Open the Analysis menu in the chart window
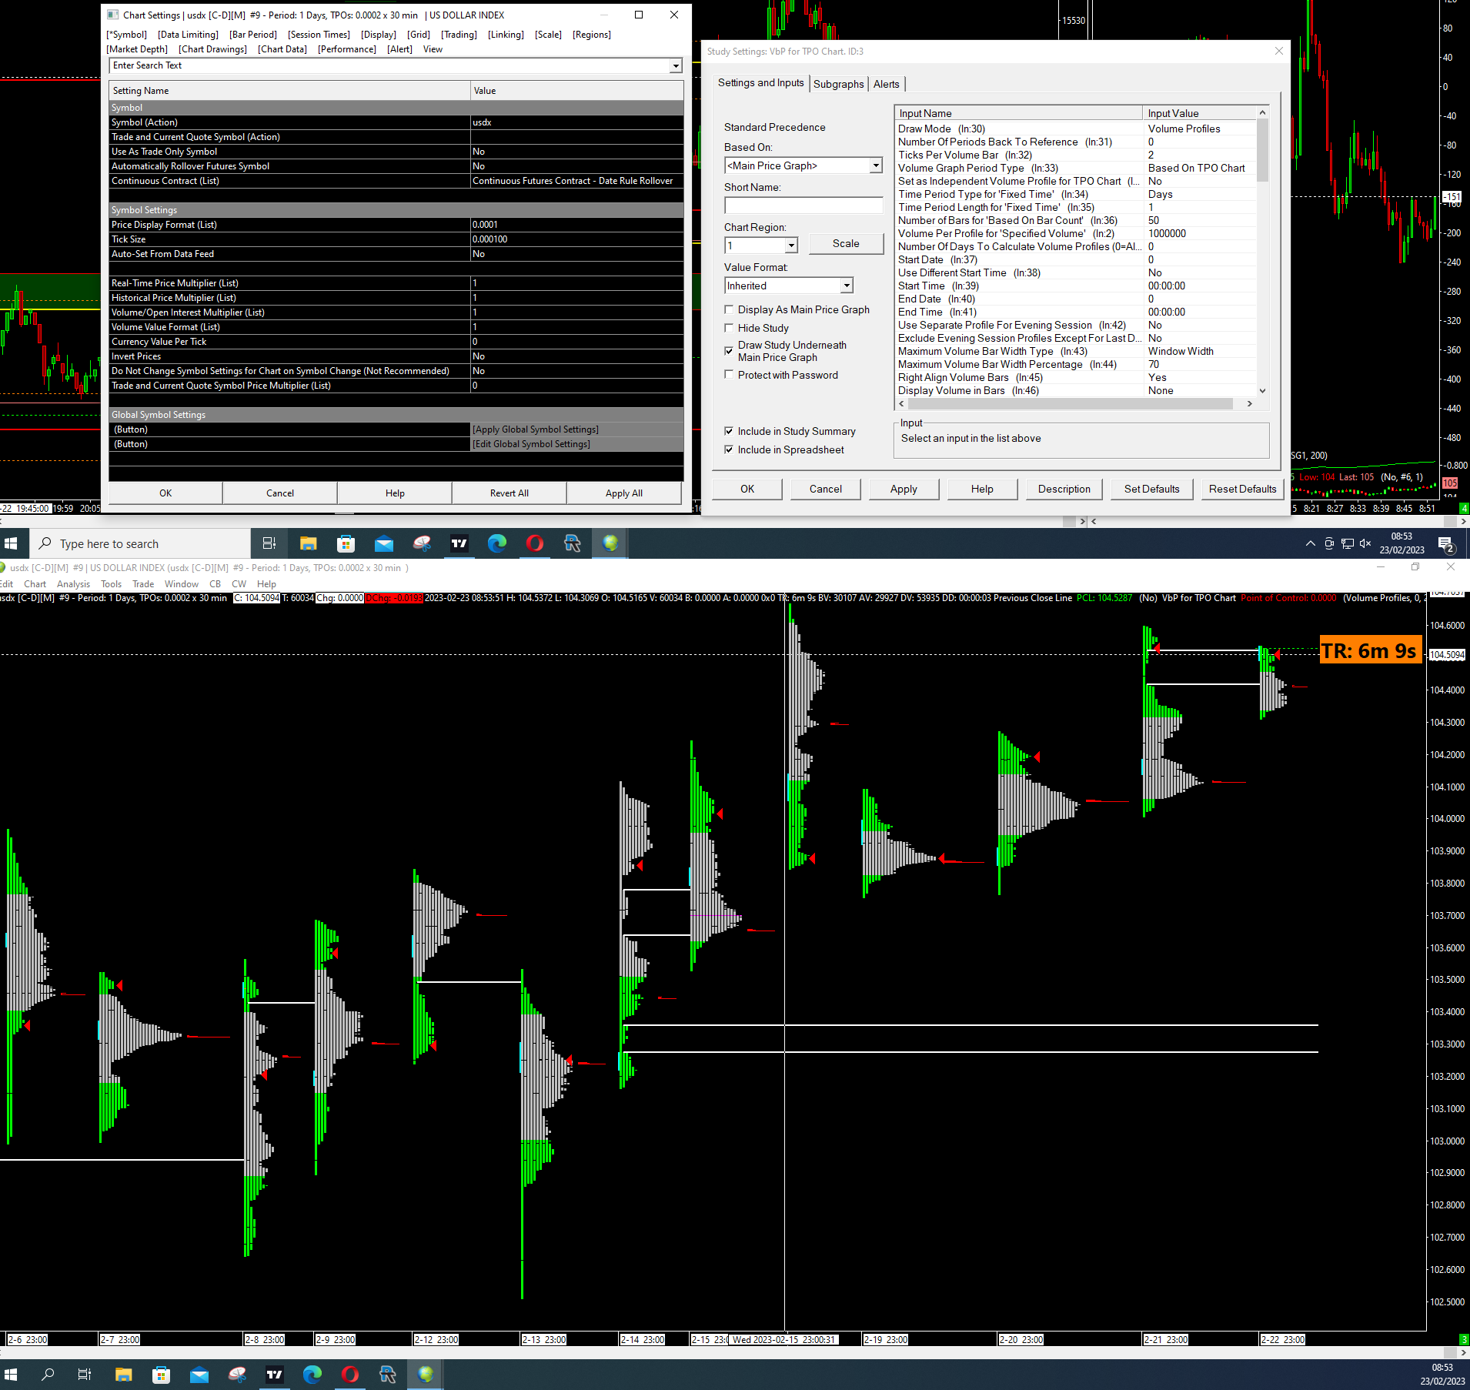This screenshot has width=1470, height=1390. coord(73,584)
